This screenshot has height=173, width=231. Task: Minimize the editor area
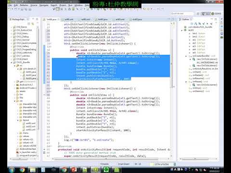168,19
